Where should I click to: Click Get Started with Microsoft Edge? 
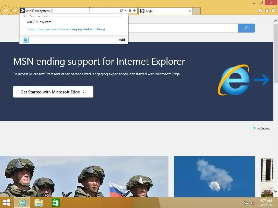pos(53,92)
